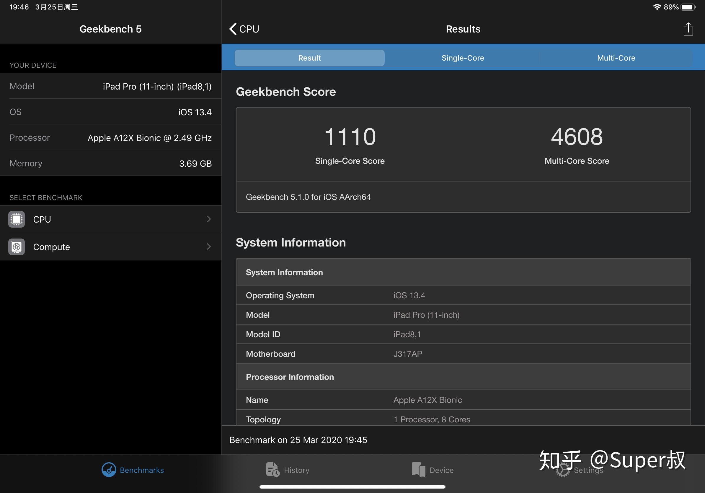Tap the Name value Apple A12X Bionic
The height and width of the screenshot is (493, 705).
pos(428,400)
